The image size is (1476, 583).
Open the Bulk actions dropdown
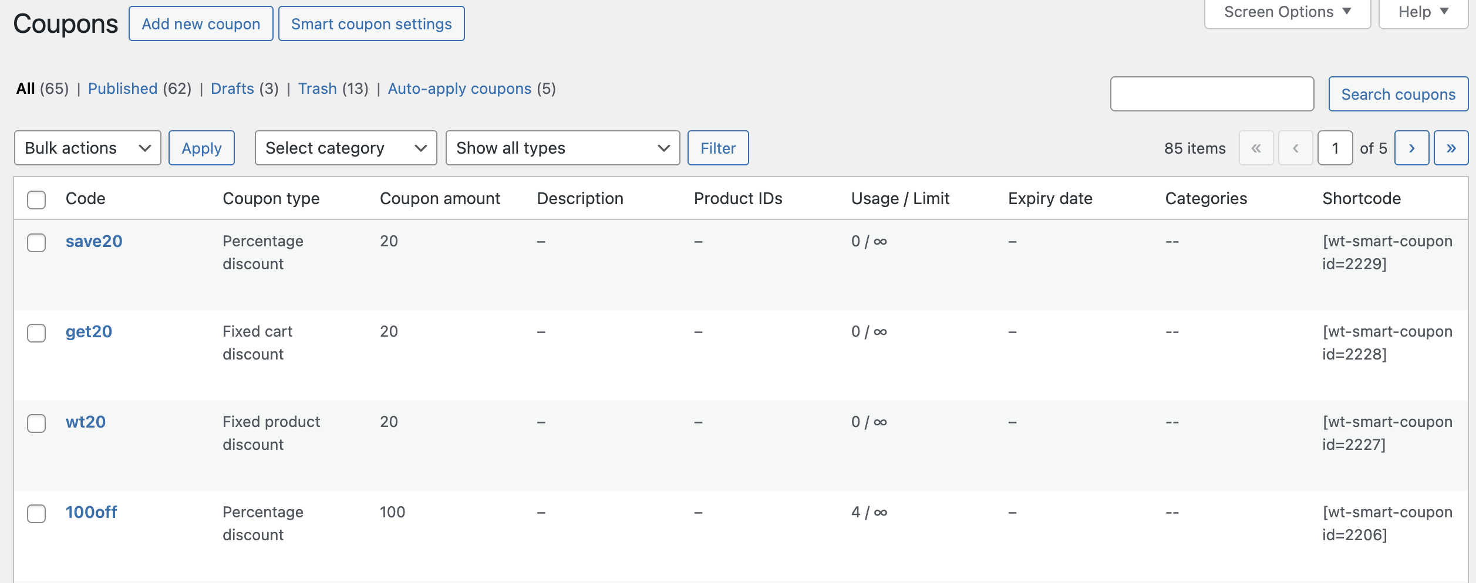pyautogui.click(x=87, y=148)
